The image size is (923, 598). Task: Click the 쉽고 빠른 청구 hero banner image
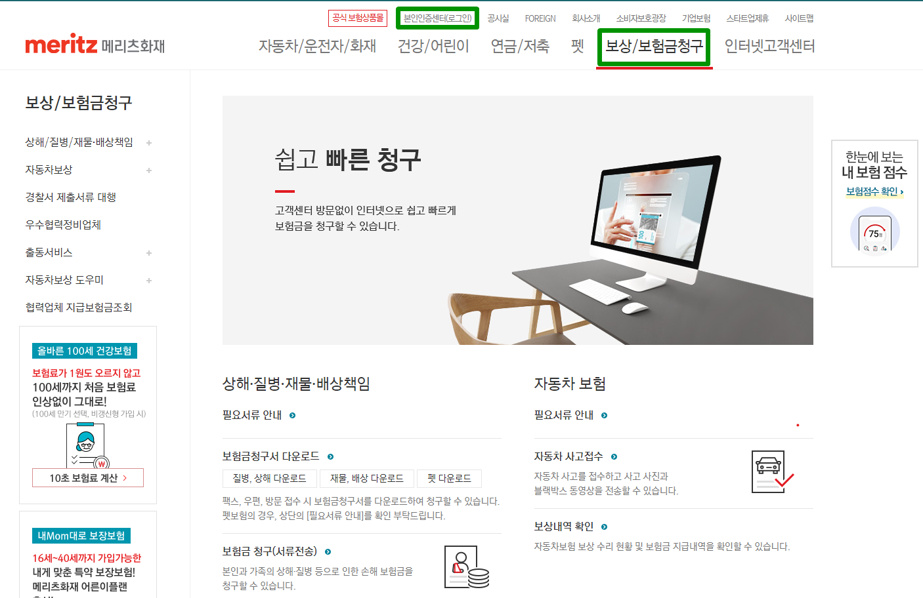pos(518,220)
